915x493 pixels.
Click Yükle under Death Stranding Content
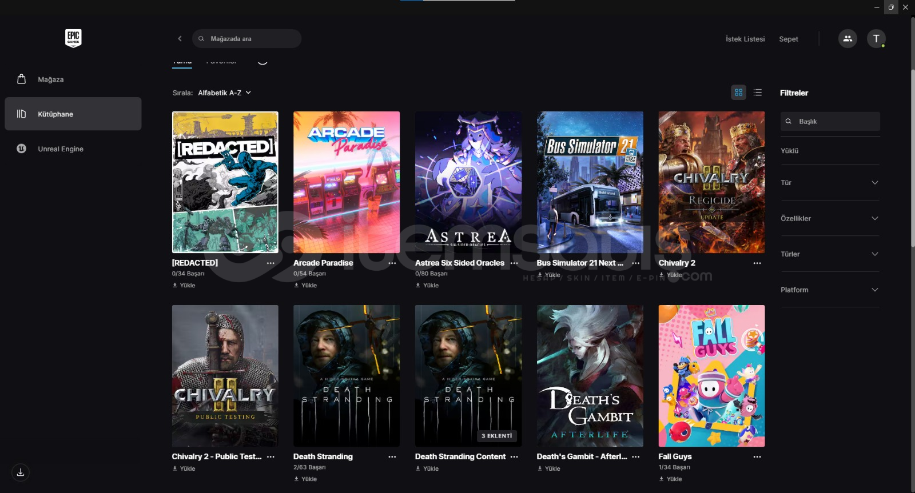point(427,468)
